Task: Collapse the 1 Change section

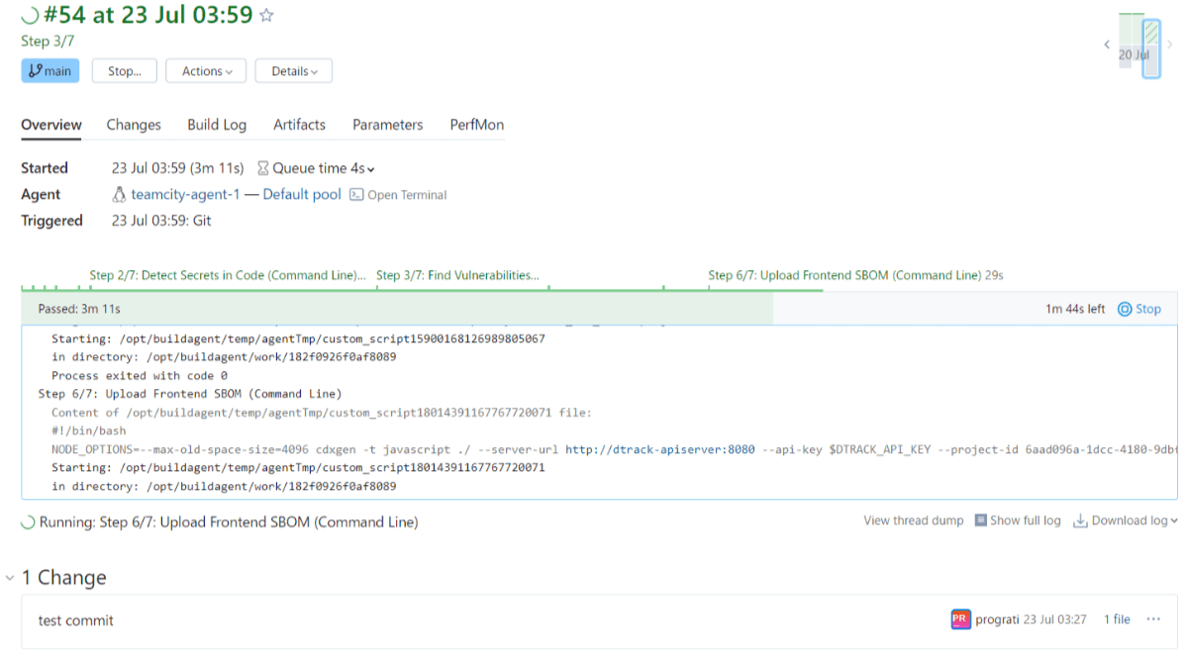Action: 10,578
